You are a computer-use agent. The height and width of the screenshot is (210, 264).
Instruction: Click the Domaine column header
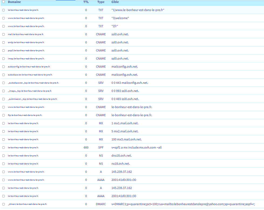14,2
